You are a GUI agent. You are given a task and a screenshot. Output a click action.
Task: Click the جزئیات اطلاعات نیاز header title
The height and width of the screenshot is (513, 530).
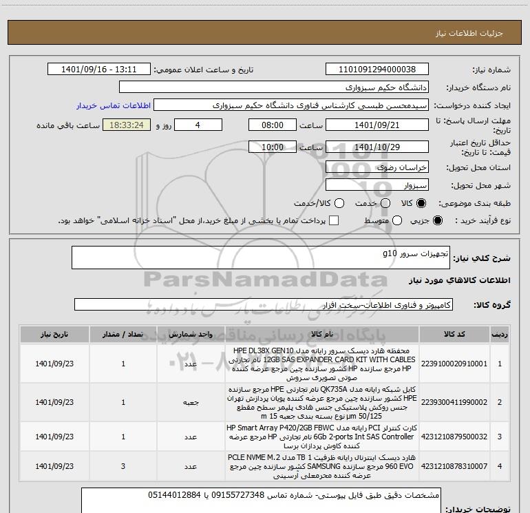pyautogui.click(x=469, y=33)
